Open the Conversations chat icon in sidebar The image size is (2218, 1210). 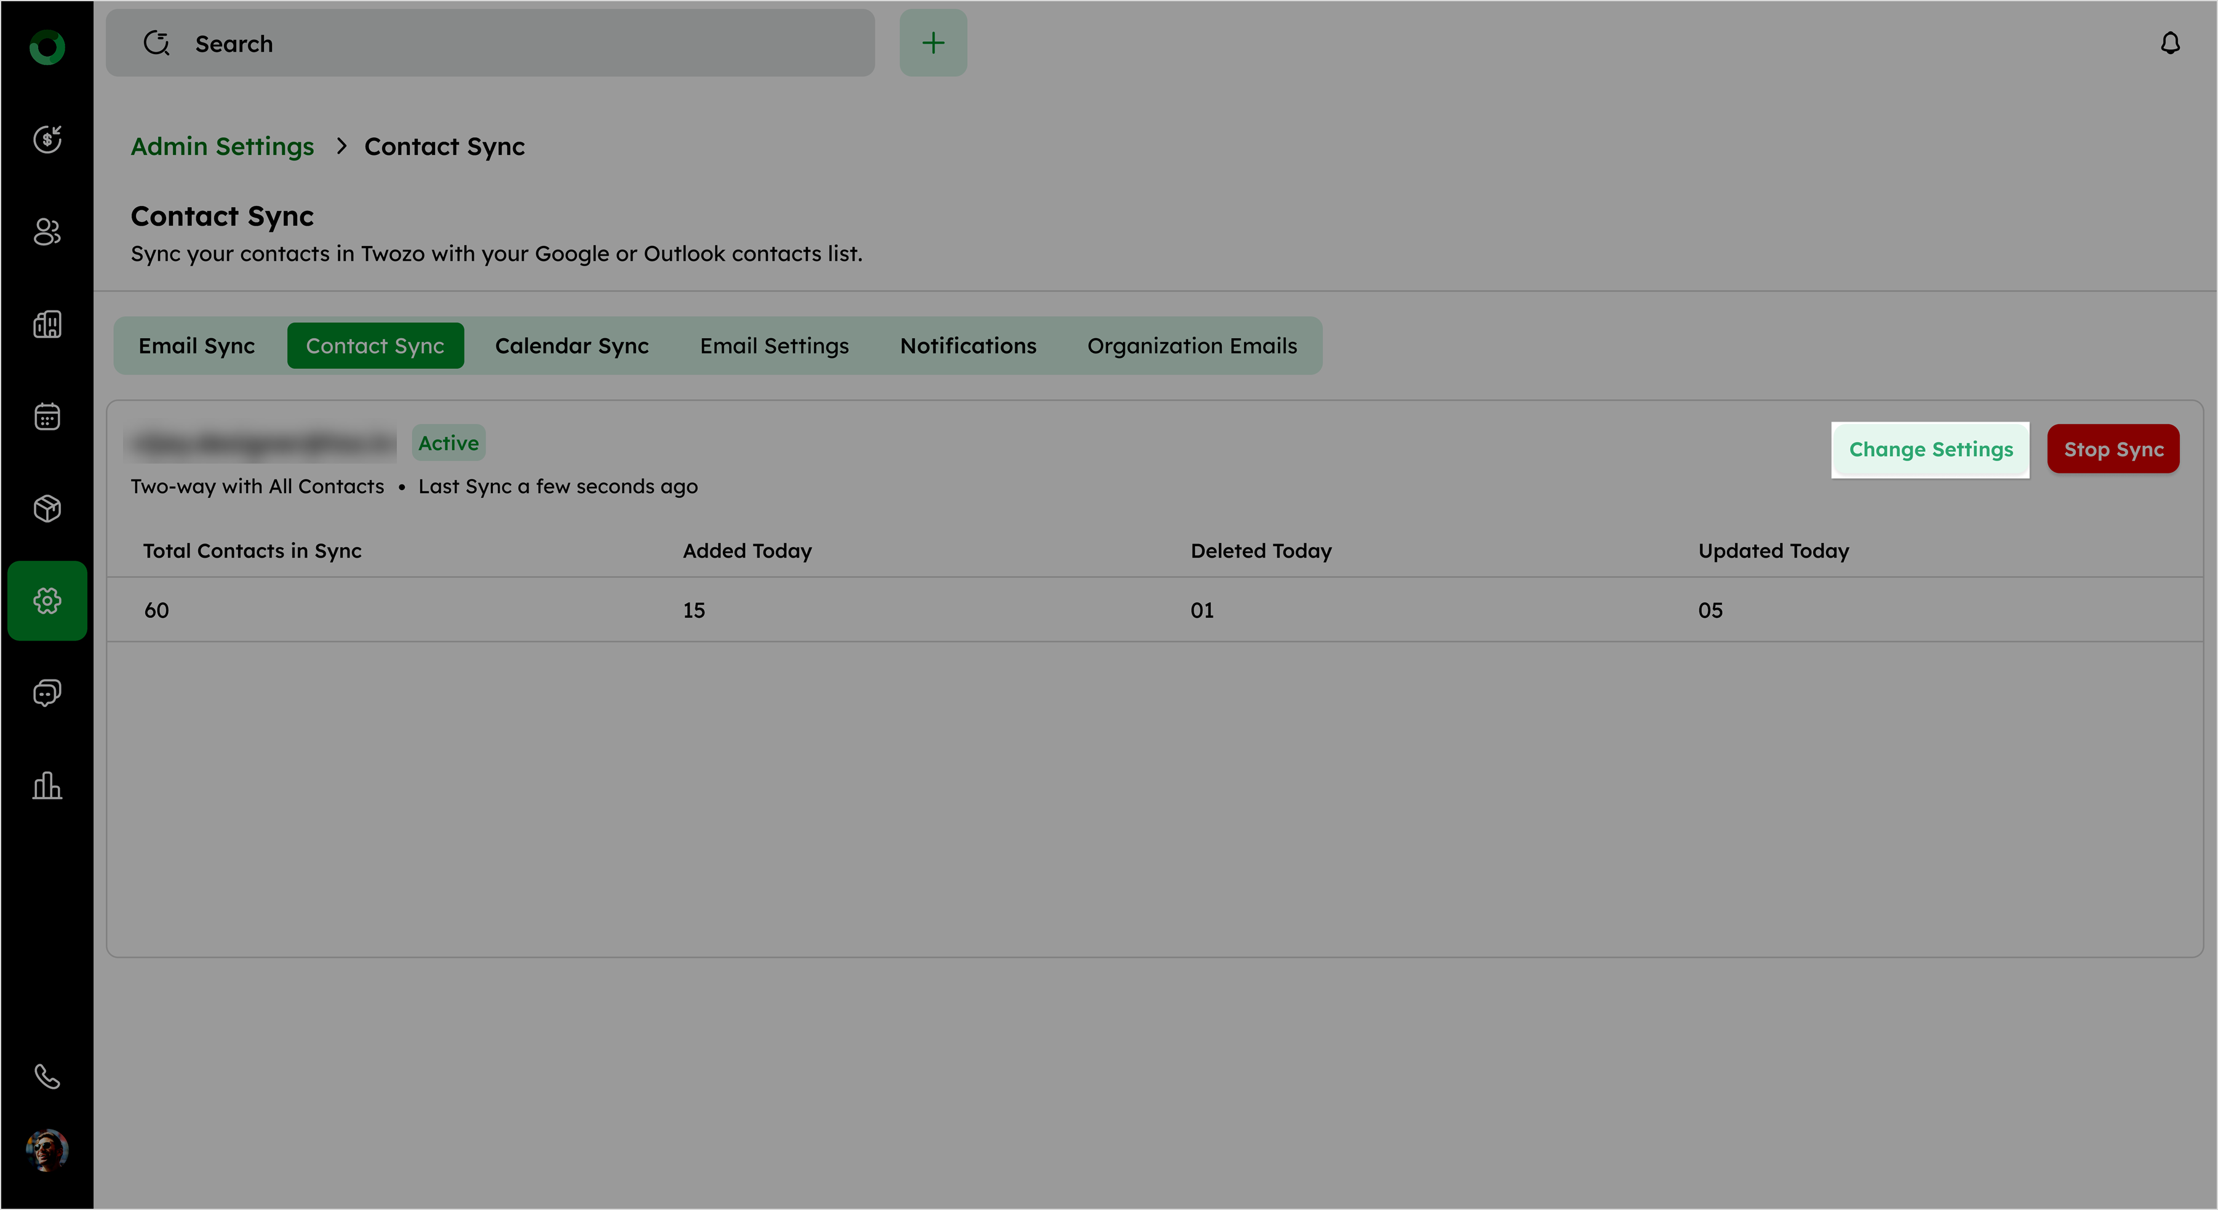tap(47, 693)
